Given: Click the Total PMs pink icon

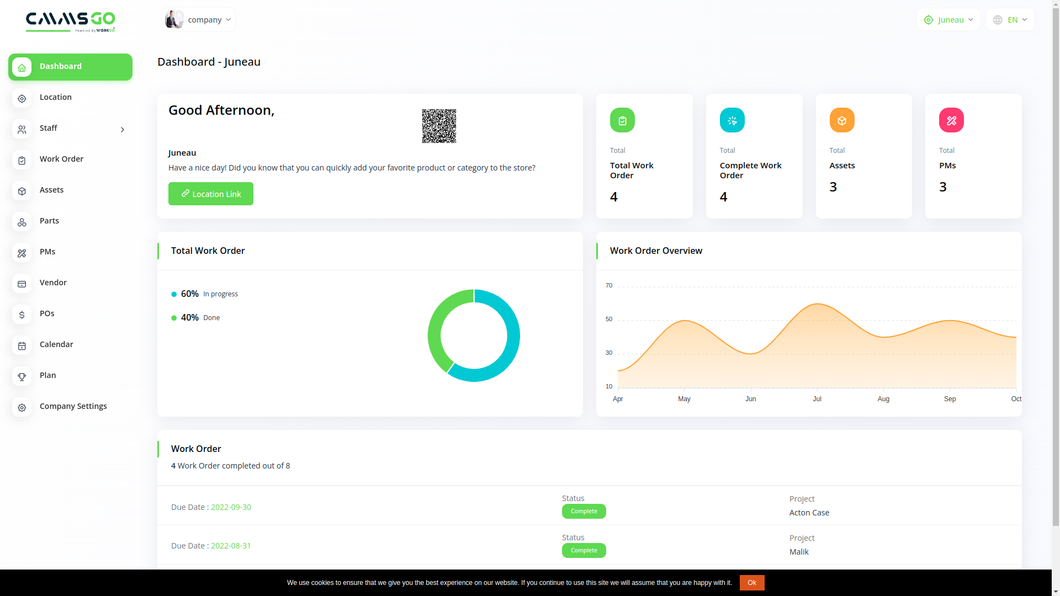Looking at the screenshot, I should point(951,120).
